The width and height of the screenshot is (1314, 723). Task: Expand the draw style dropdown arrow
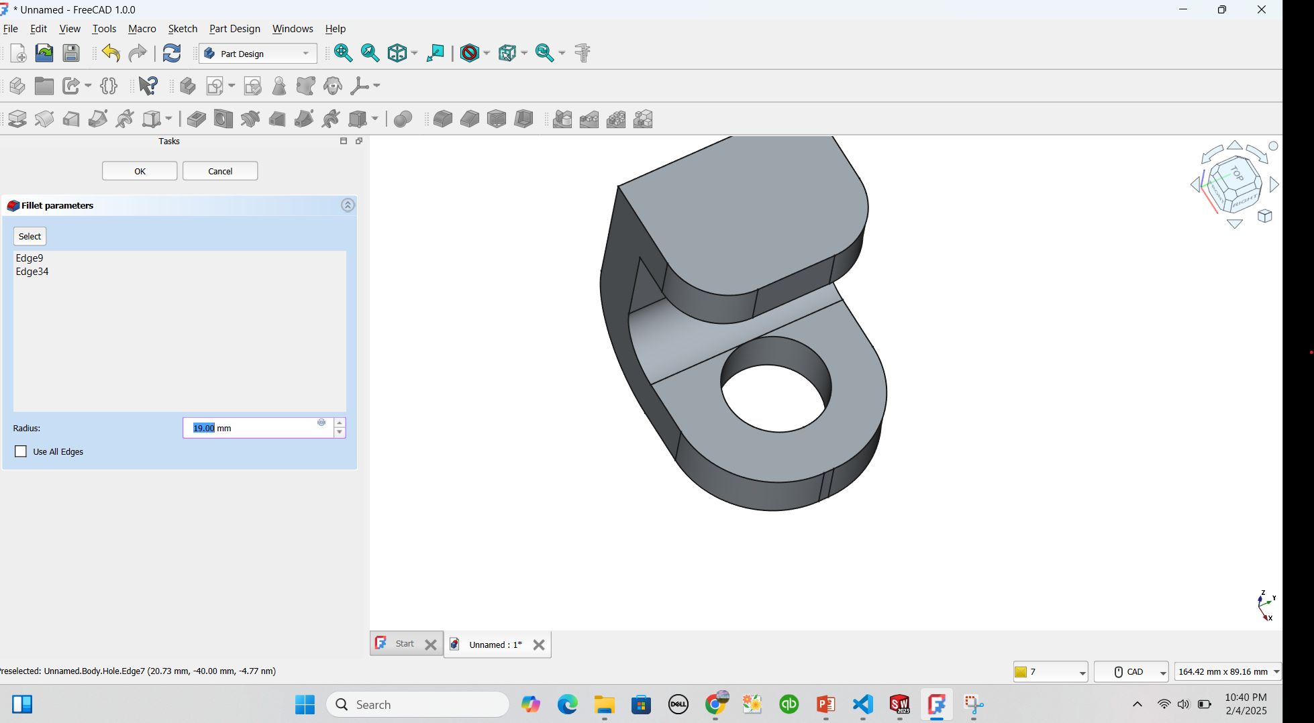[487, 53]
